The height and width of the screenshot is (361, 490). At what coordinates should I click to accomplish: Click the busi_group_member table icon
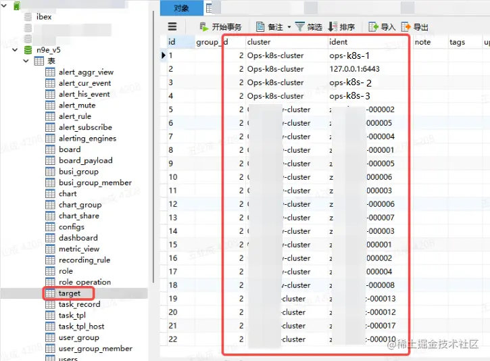pyautogui.click(x=50, y=183)
